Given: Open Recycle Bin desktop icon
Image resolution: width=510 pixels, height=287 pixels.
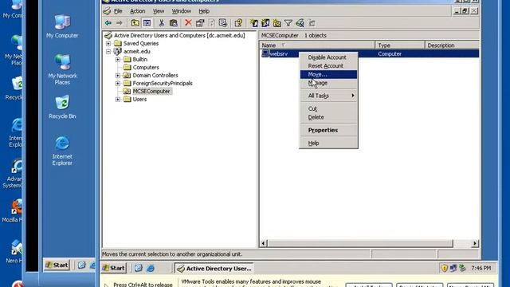Looking at the screenshot, I should click(x=62, y=107).
